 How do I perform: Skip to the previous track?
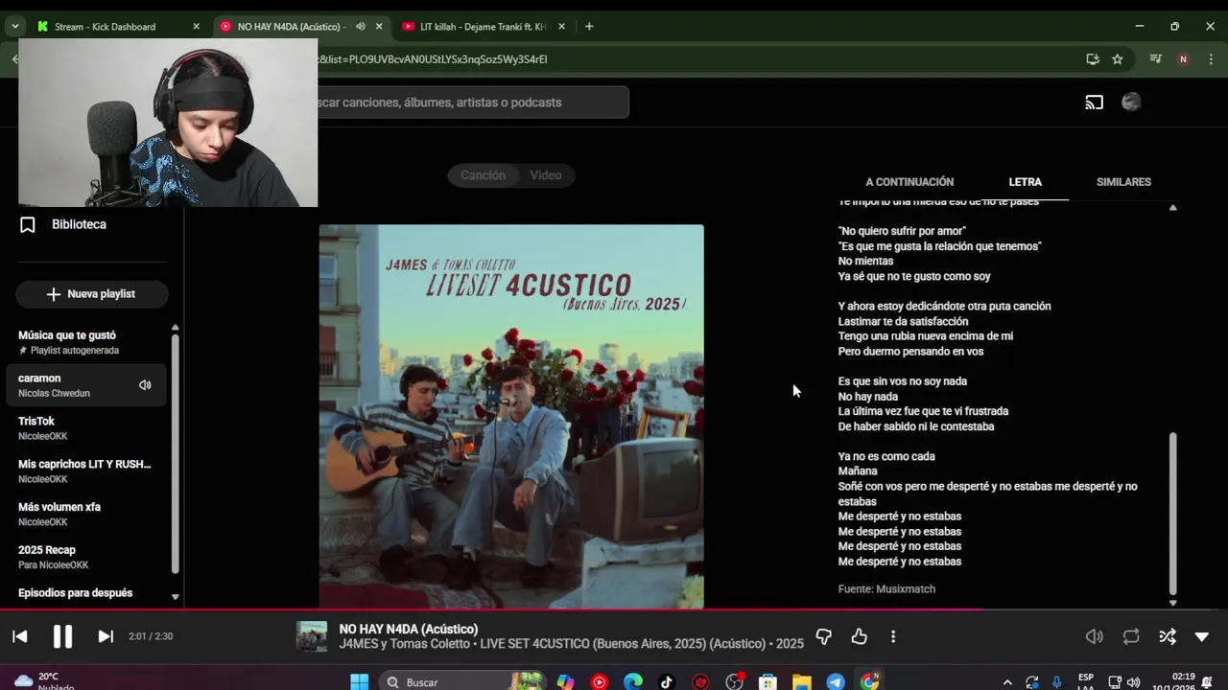(20, 636)
